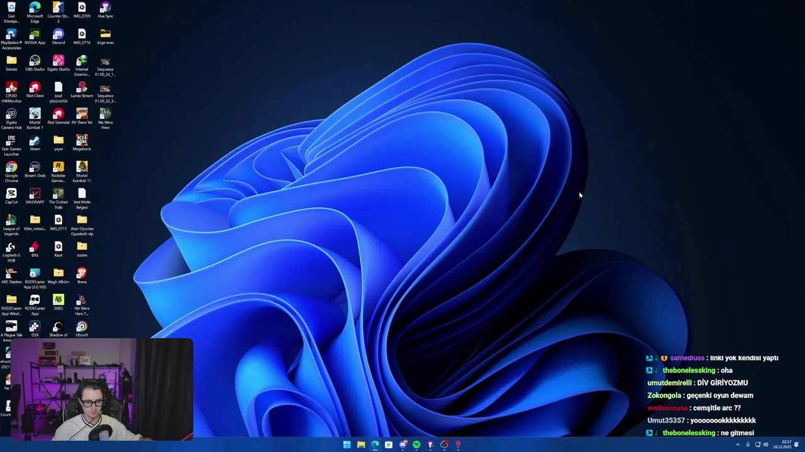This screenshot has width=805, height=452.
Task: Click the Megabonk game icon
Action: click(82, 143)
